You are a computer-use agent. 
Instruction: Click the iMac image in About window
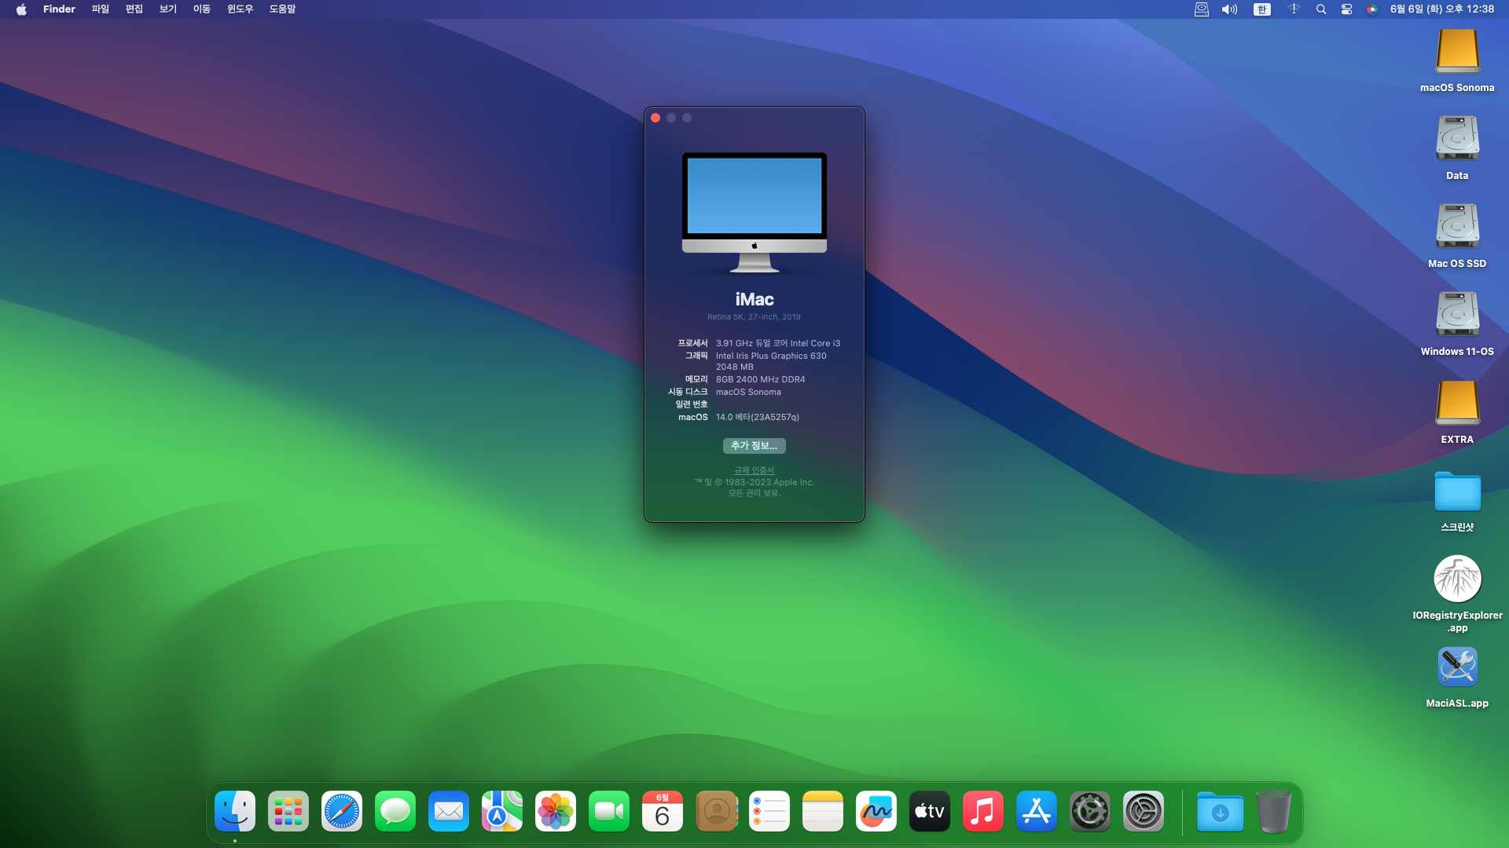click(x=754, y=213)
